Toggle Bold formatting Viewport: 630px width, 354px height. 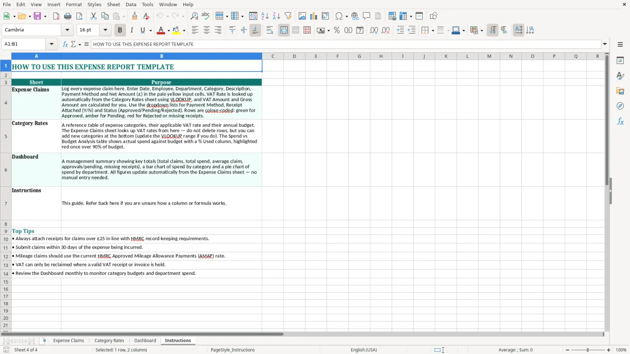click(x=120, y=30)
